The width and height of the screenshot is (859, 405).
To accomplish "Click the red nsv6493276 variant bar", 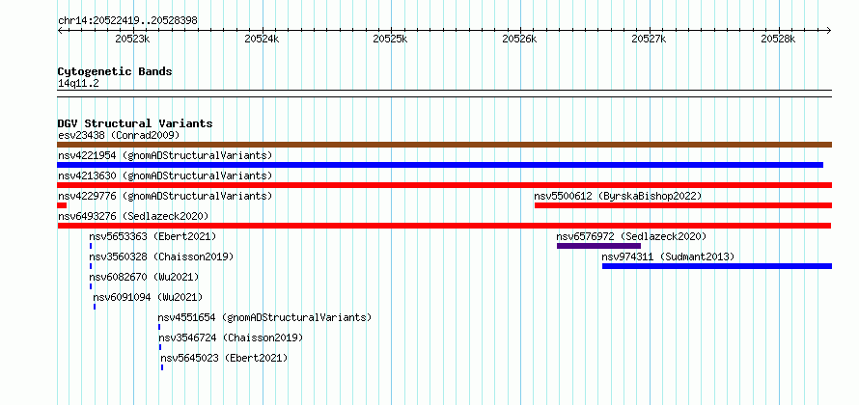I will (x=444, y=226).
